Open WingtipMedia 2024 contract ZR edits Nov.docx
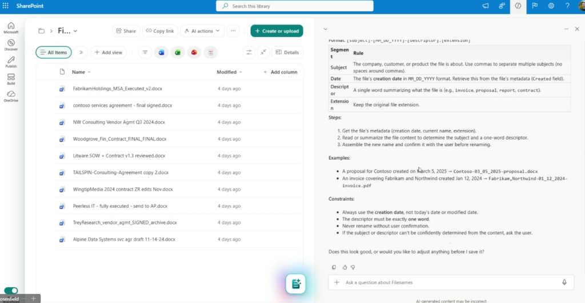 click(123, 189)
